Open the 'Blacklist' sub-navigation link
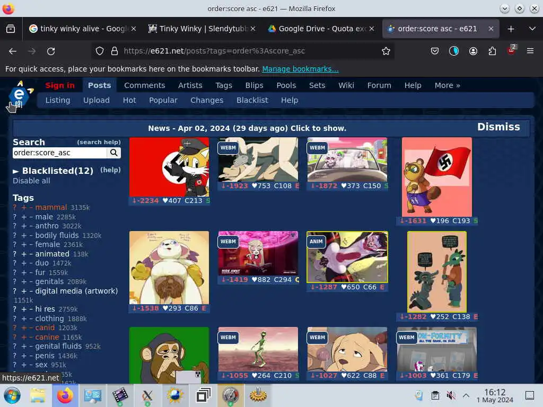The width and height of the screenshot is (543, 407). click(x=252, y=100)
